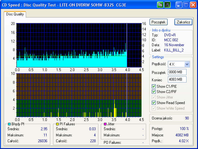Click the cyan Błędy PI color swatch

point(9,124)
